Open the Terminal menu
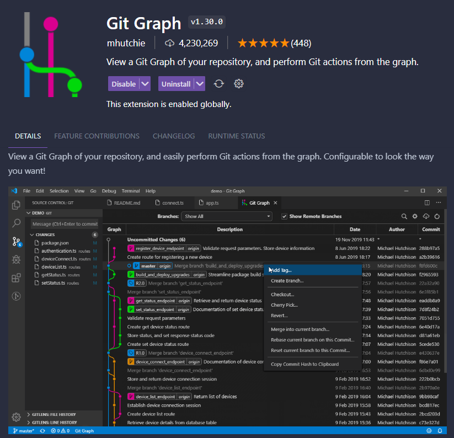Screen dimensions: 454x438 pos(131,191)
